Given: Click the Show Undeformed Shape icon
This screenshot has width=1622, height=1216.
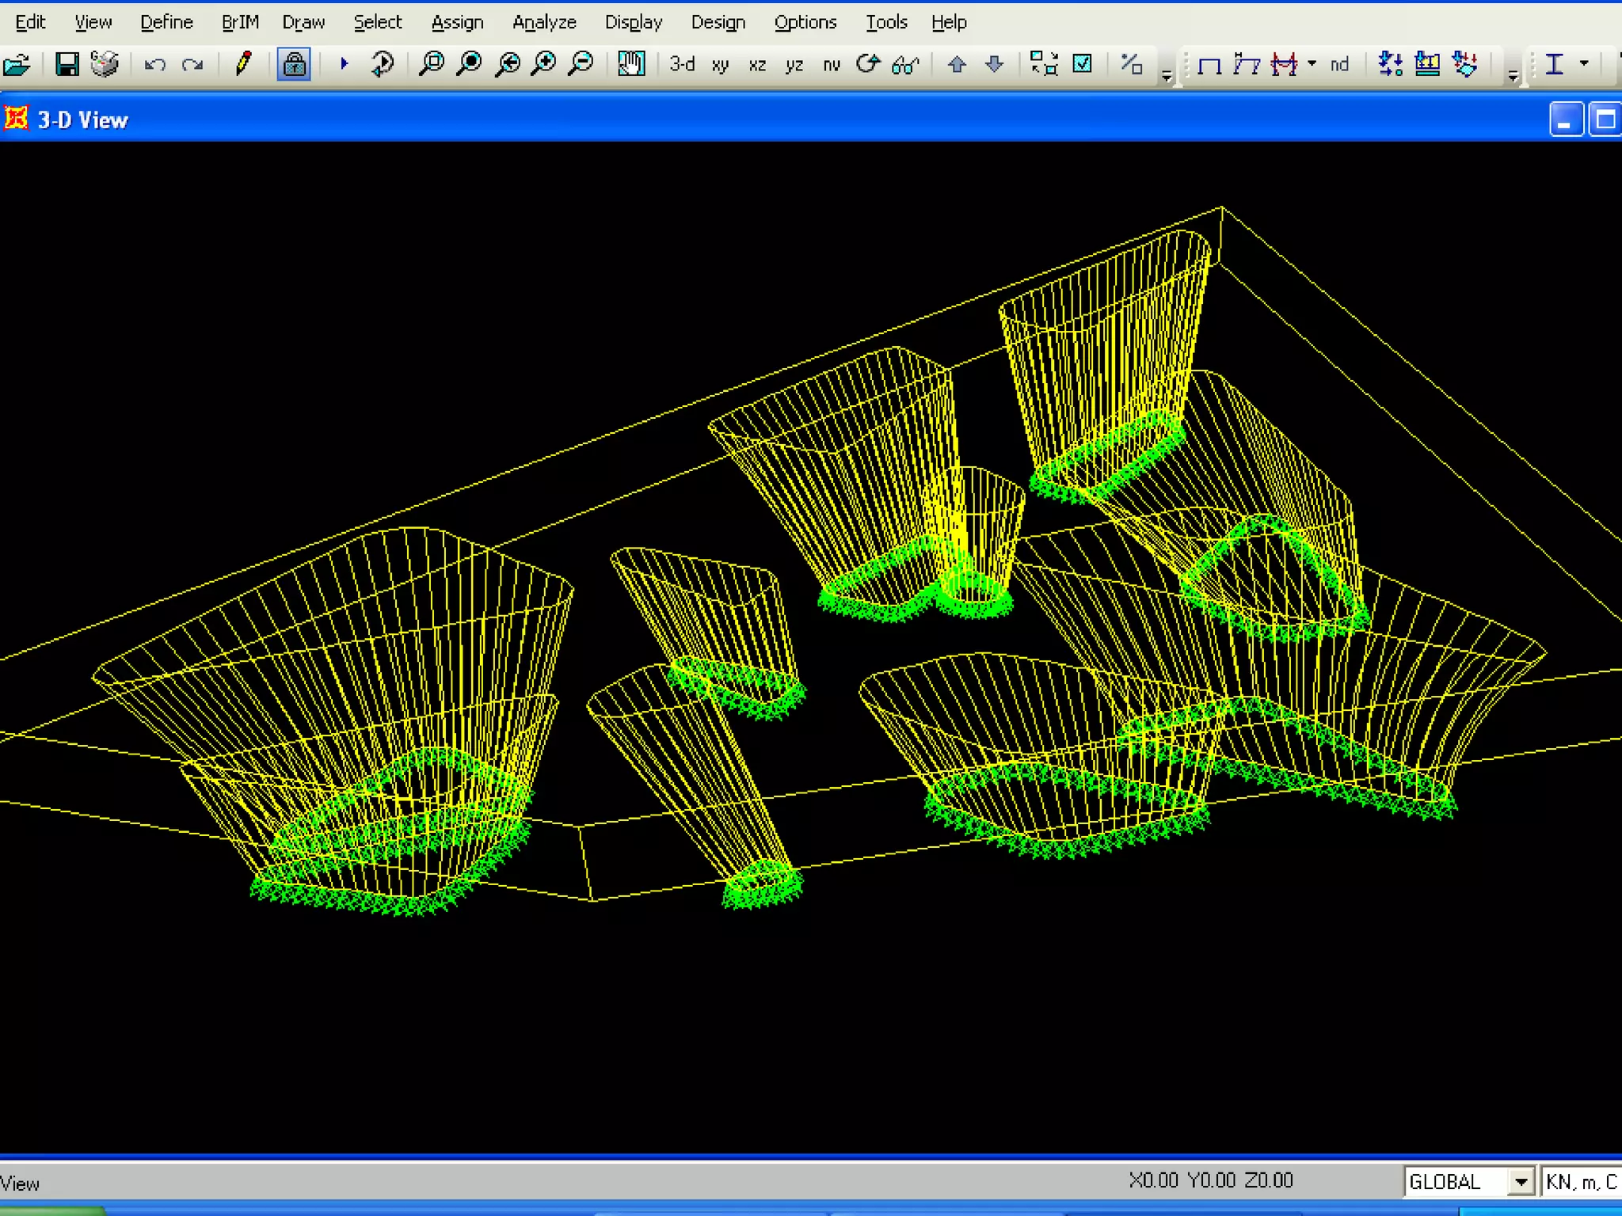Looking at the screenshot, I should click(x=1209, y=65).
